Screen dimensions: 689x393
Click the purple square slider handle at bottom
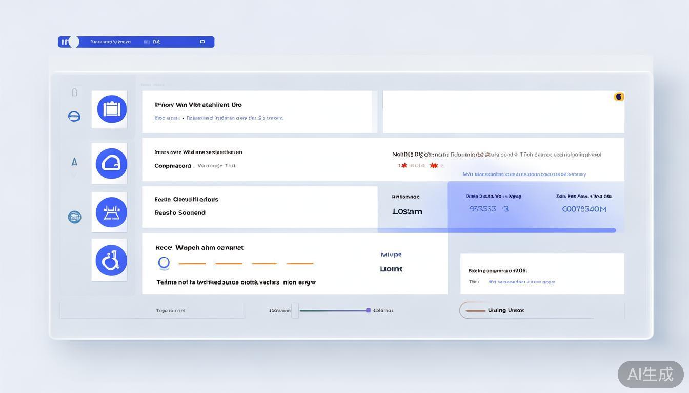368,310
